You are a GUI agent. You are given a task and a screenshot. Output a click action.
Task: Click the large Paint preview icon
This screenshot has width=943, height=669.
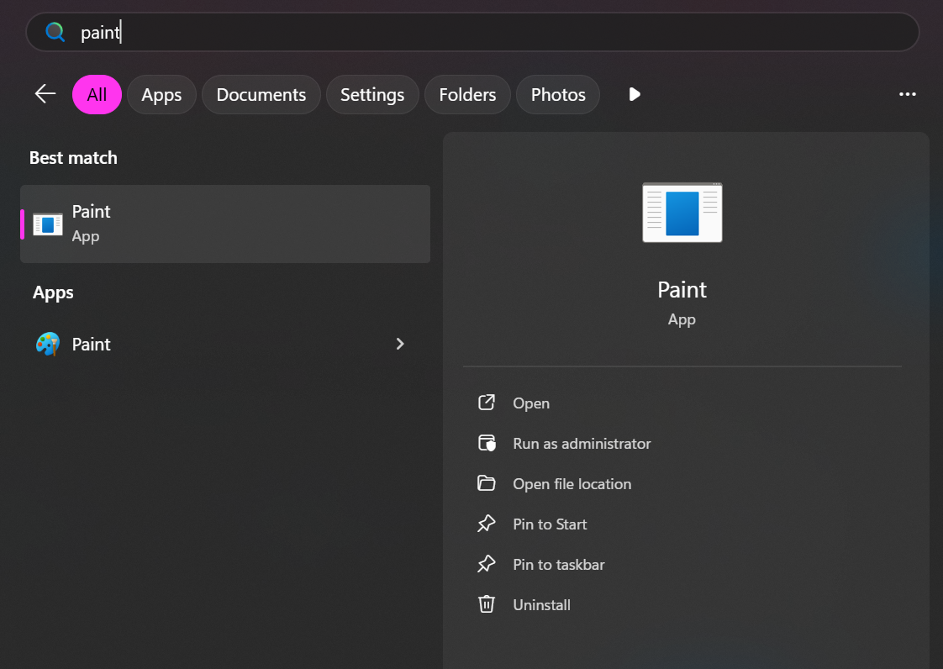coord(682,212)
